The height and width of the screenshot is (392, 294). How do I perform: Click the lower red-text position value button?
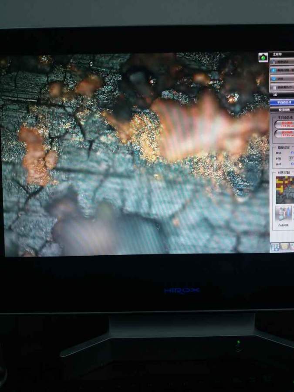(284, 134)
